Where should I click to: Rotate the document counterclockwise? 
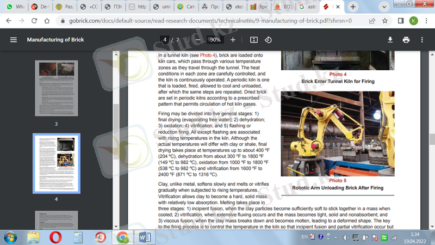268,40
